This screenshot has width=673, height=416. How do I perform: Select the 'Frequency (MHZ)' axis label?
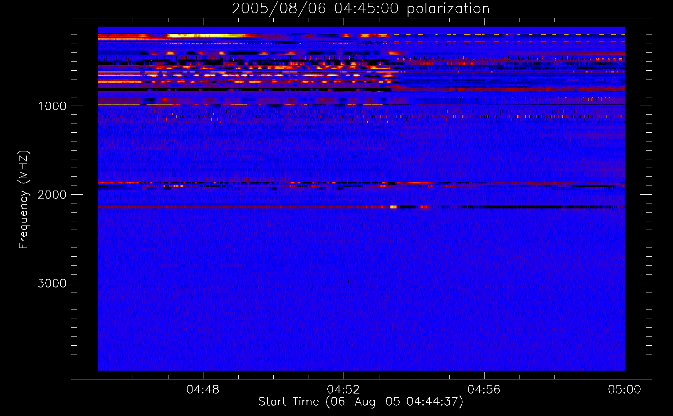24,199
